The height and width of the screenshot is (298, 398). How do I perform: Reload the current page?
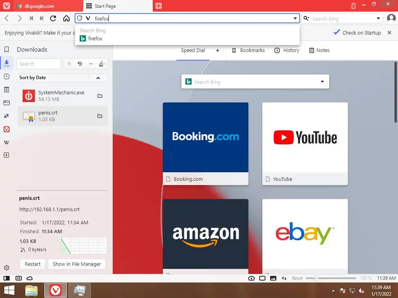point(53,19)
